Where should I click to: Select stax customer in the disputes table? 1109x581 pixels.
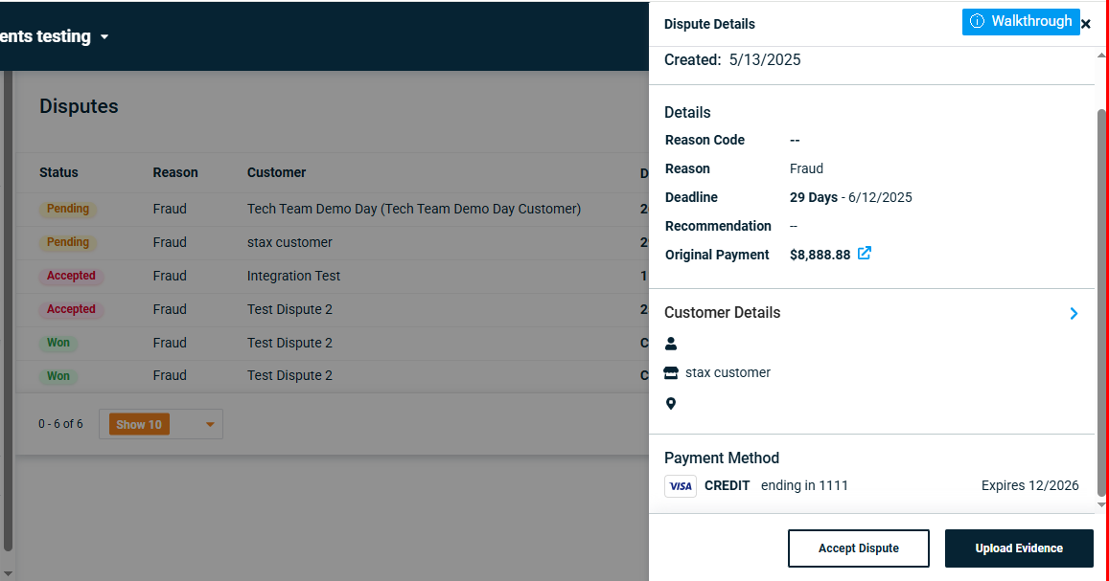(289, 242)
